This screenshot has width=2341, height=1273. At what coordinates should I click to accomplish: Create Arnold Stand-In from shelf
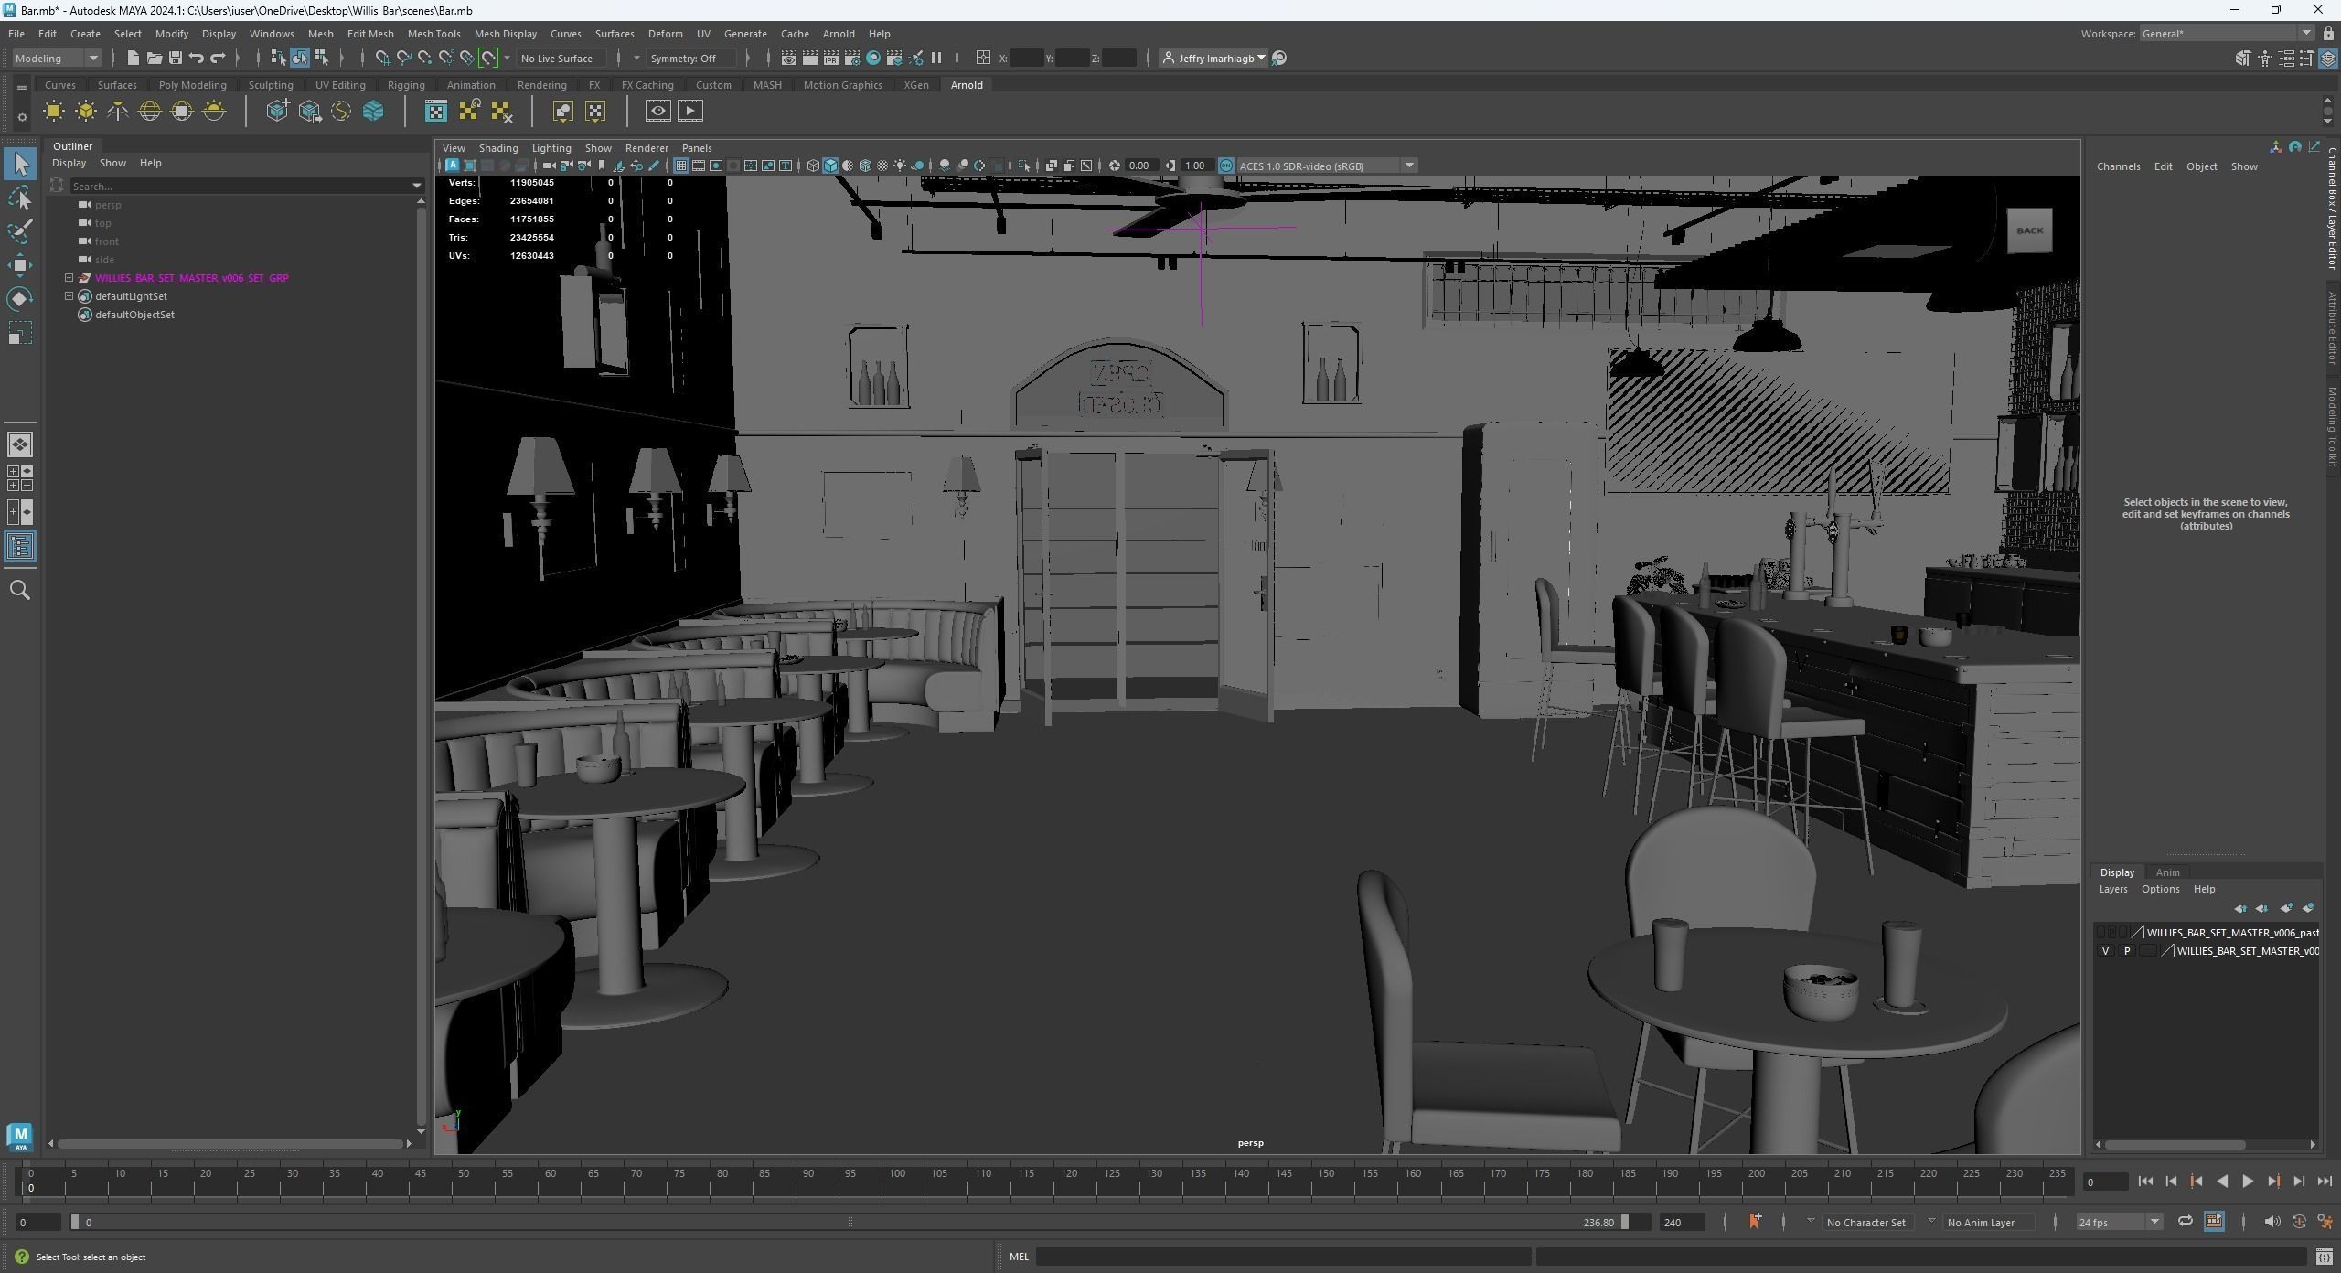[x=277, y=112]
